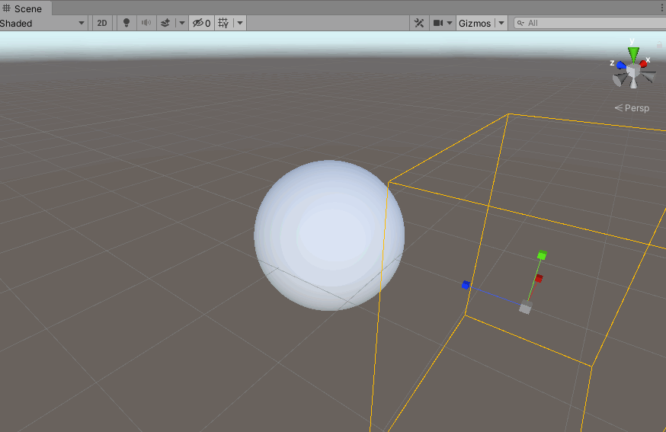The image size is (666, 432).
Task: Open the Shaded draw mode dropdown
Action: [43, 24]
